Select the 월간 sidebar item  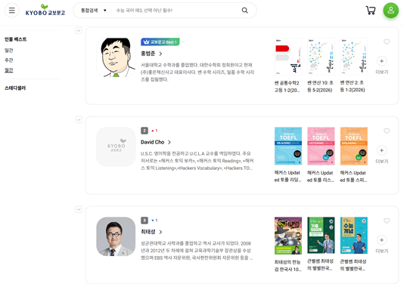[x=9, y=70]
